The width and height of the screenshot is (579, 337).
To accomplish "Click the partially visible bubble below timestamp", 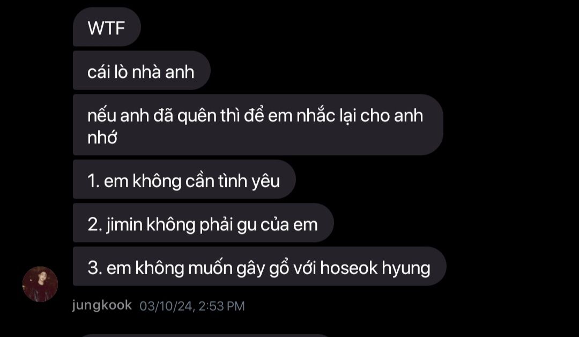I will (x=205, y=335).
